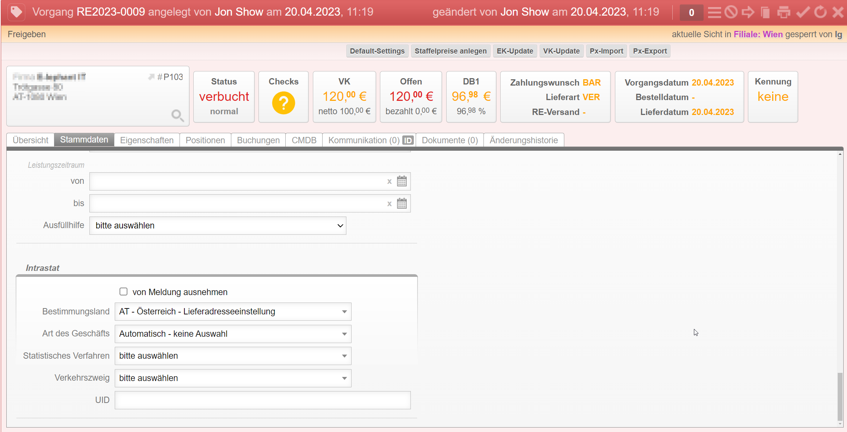This screenshot has height=432, width=847.
Task: Click the EK-Update button
Action: tap(515, 51)
